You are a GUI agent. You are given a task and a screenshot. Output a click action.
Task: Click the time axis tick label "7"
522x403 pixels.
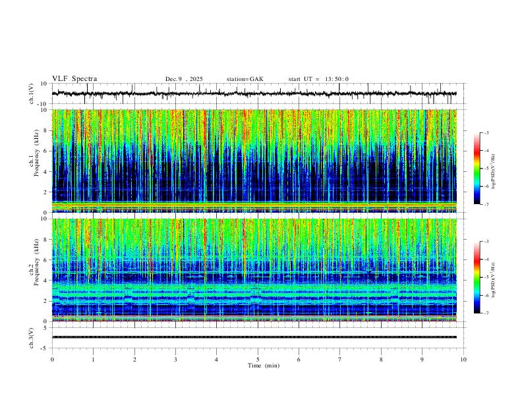pyautogui.click(x=340, y=360)
